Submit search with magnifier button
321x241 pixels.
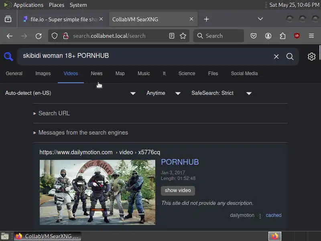click(x=290, y=57)
